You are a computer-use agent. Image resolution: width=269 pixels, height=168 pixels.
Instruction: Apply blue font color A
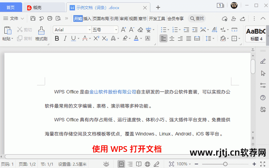(x=136, y=38)
